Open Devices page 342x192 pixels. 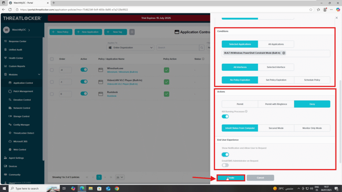click(13, 166)
